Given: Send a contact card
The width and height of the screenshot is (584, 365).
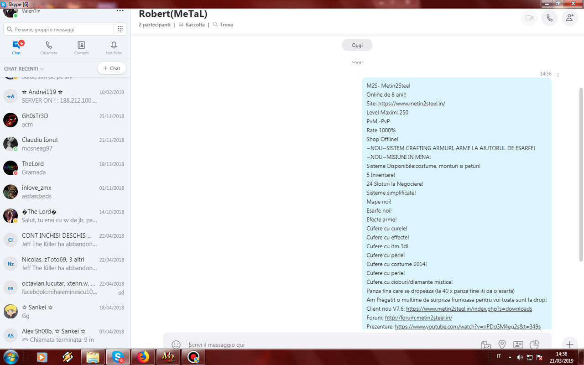Looking at the screenshot, I should tap(518, 345).
